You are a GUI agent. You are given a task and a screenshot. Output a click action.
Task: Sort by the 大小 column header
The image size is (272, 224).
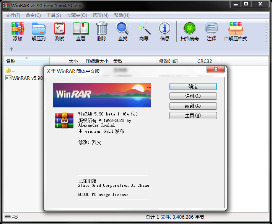[x=65, y=61]
